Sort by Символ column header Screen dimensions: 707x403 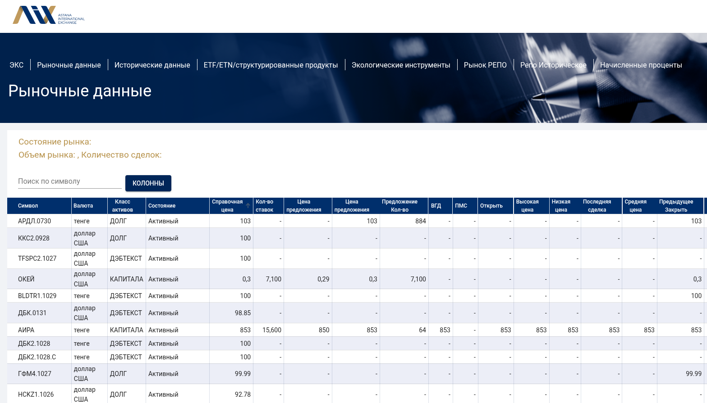[x=28, y=206]
